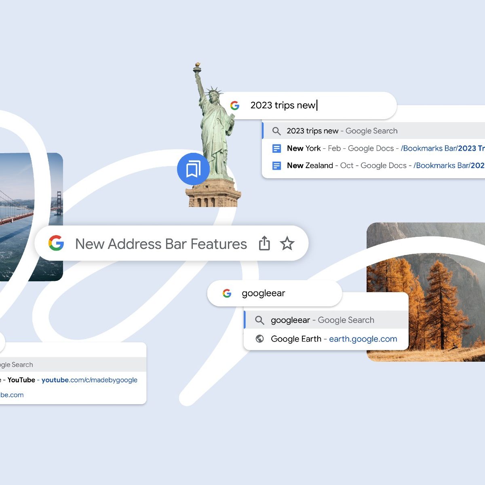Click the Docs icon next to New Zealand
The height and width of the screenshot is (485, 485).
click(276, 166)
